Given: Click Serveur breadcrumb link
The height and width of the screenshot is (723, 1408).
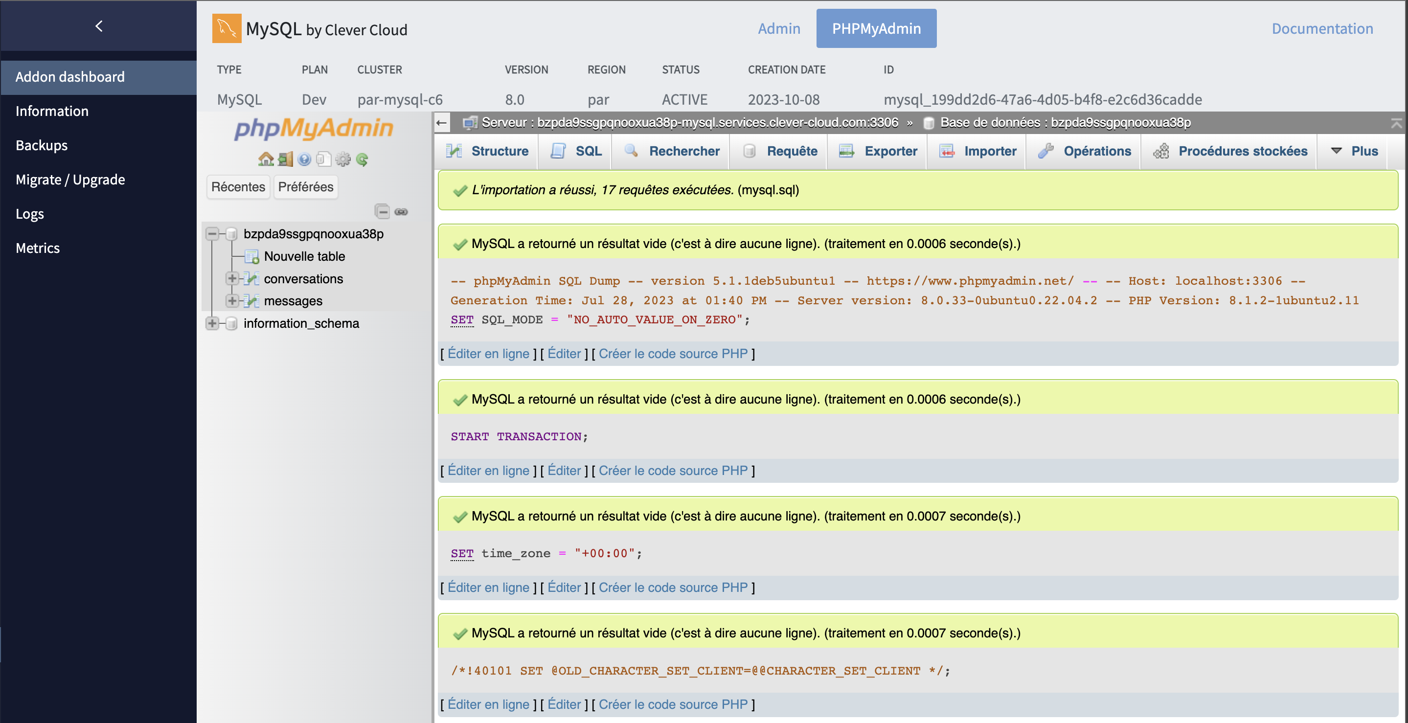Looking at the screenshot, I should (690, 123).
